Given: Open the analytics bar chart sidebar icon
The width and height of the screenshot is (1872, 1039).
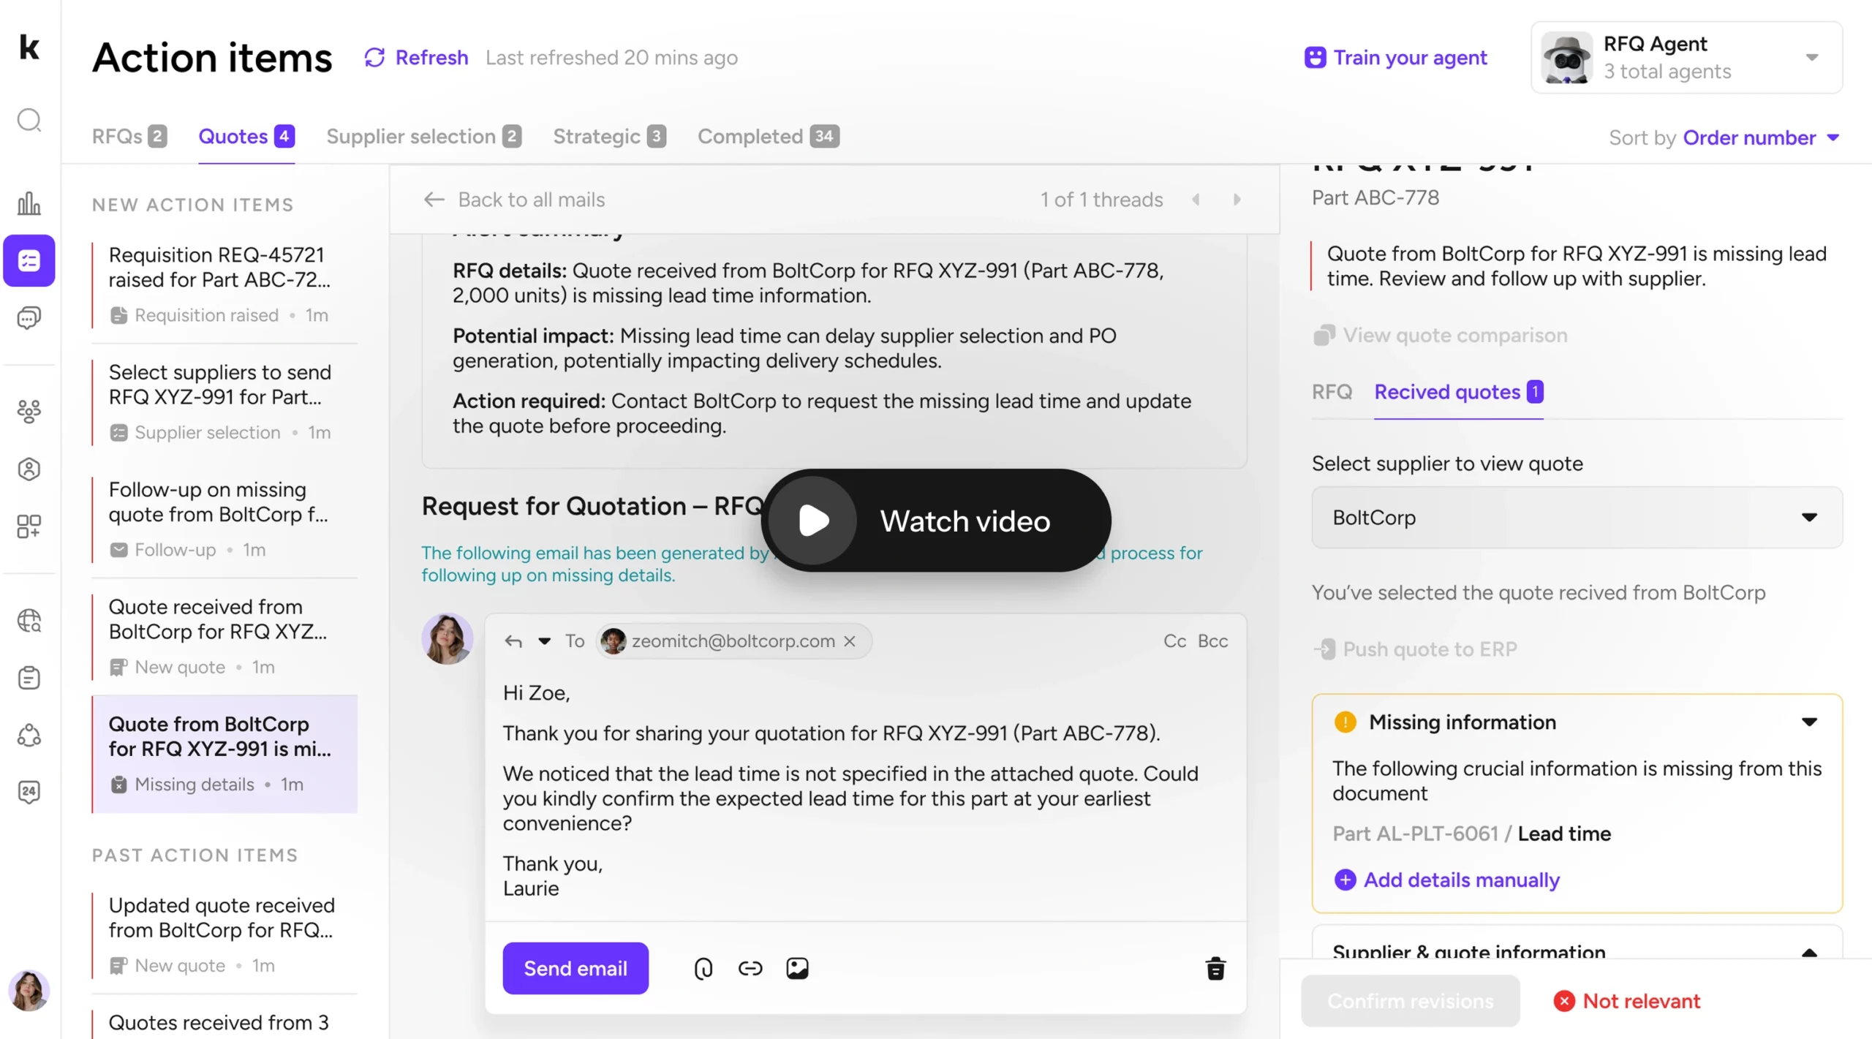Looking at the screenshot, I should tap(29, 203).
